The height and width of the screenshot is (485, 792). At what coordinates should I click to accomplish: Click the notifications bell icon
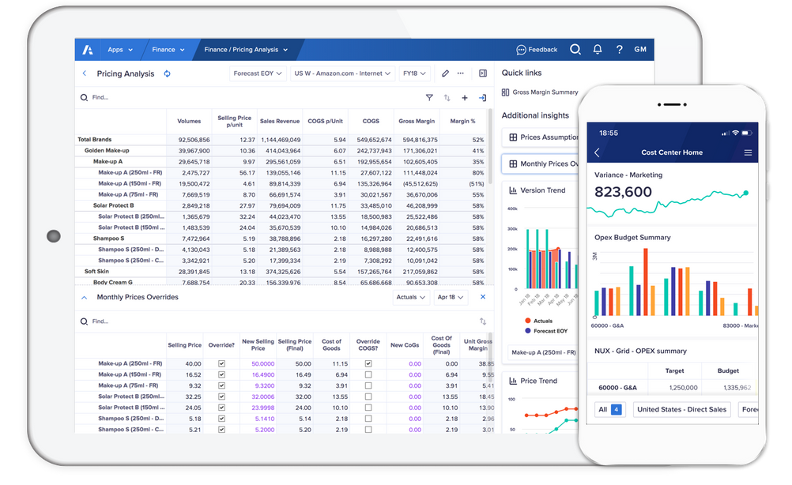coord(598,48)
